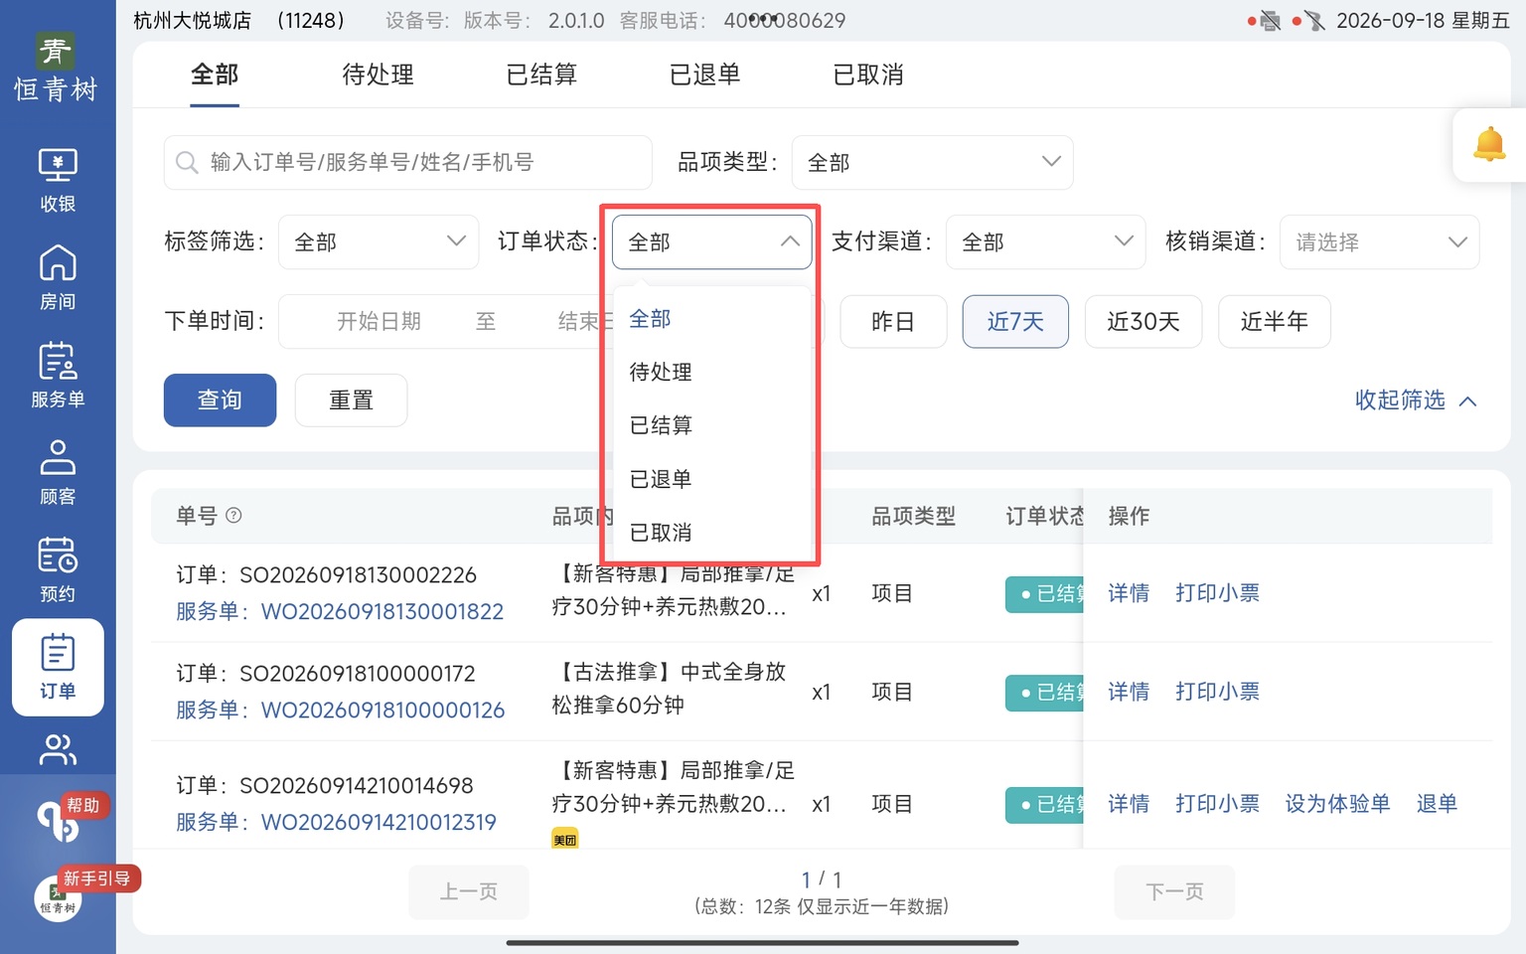Image resolution: width=1526 pixels, height=954 pixels.
Task: Open the 顾客 customers section
Action: (x=58, y=472)
